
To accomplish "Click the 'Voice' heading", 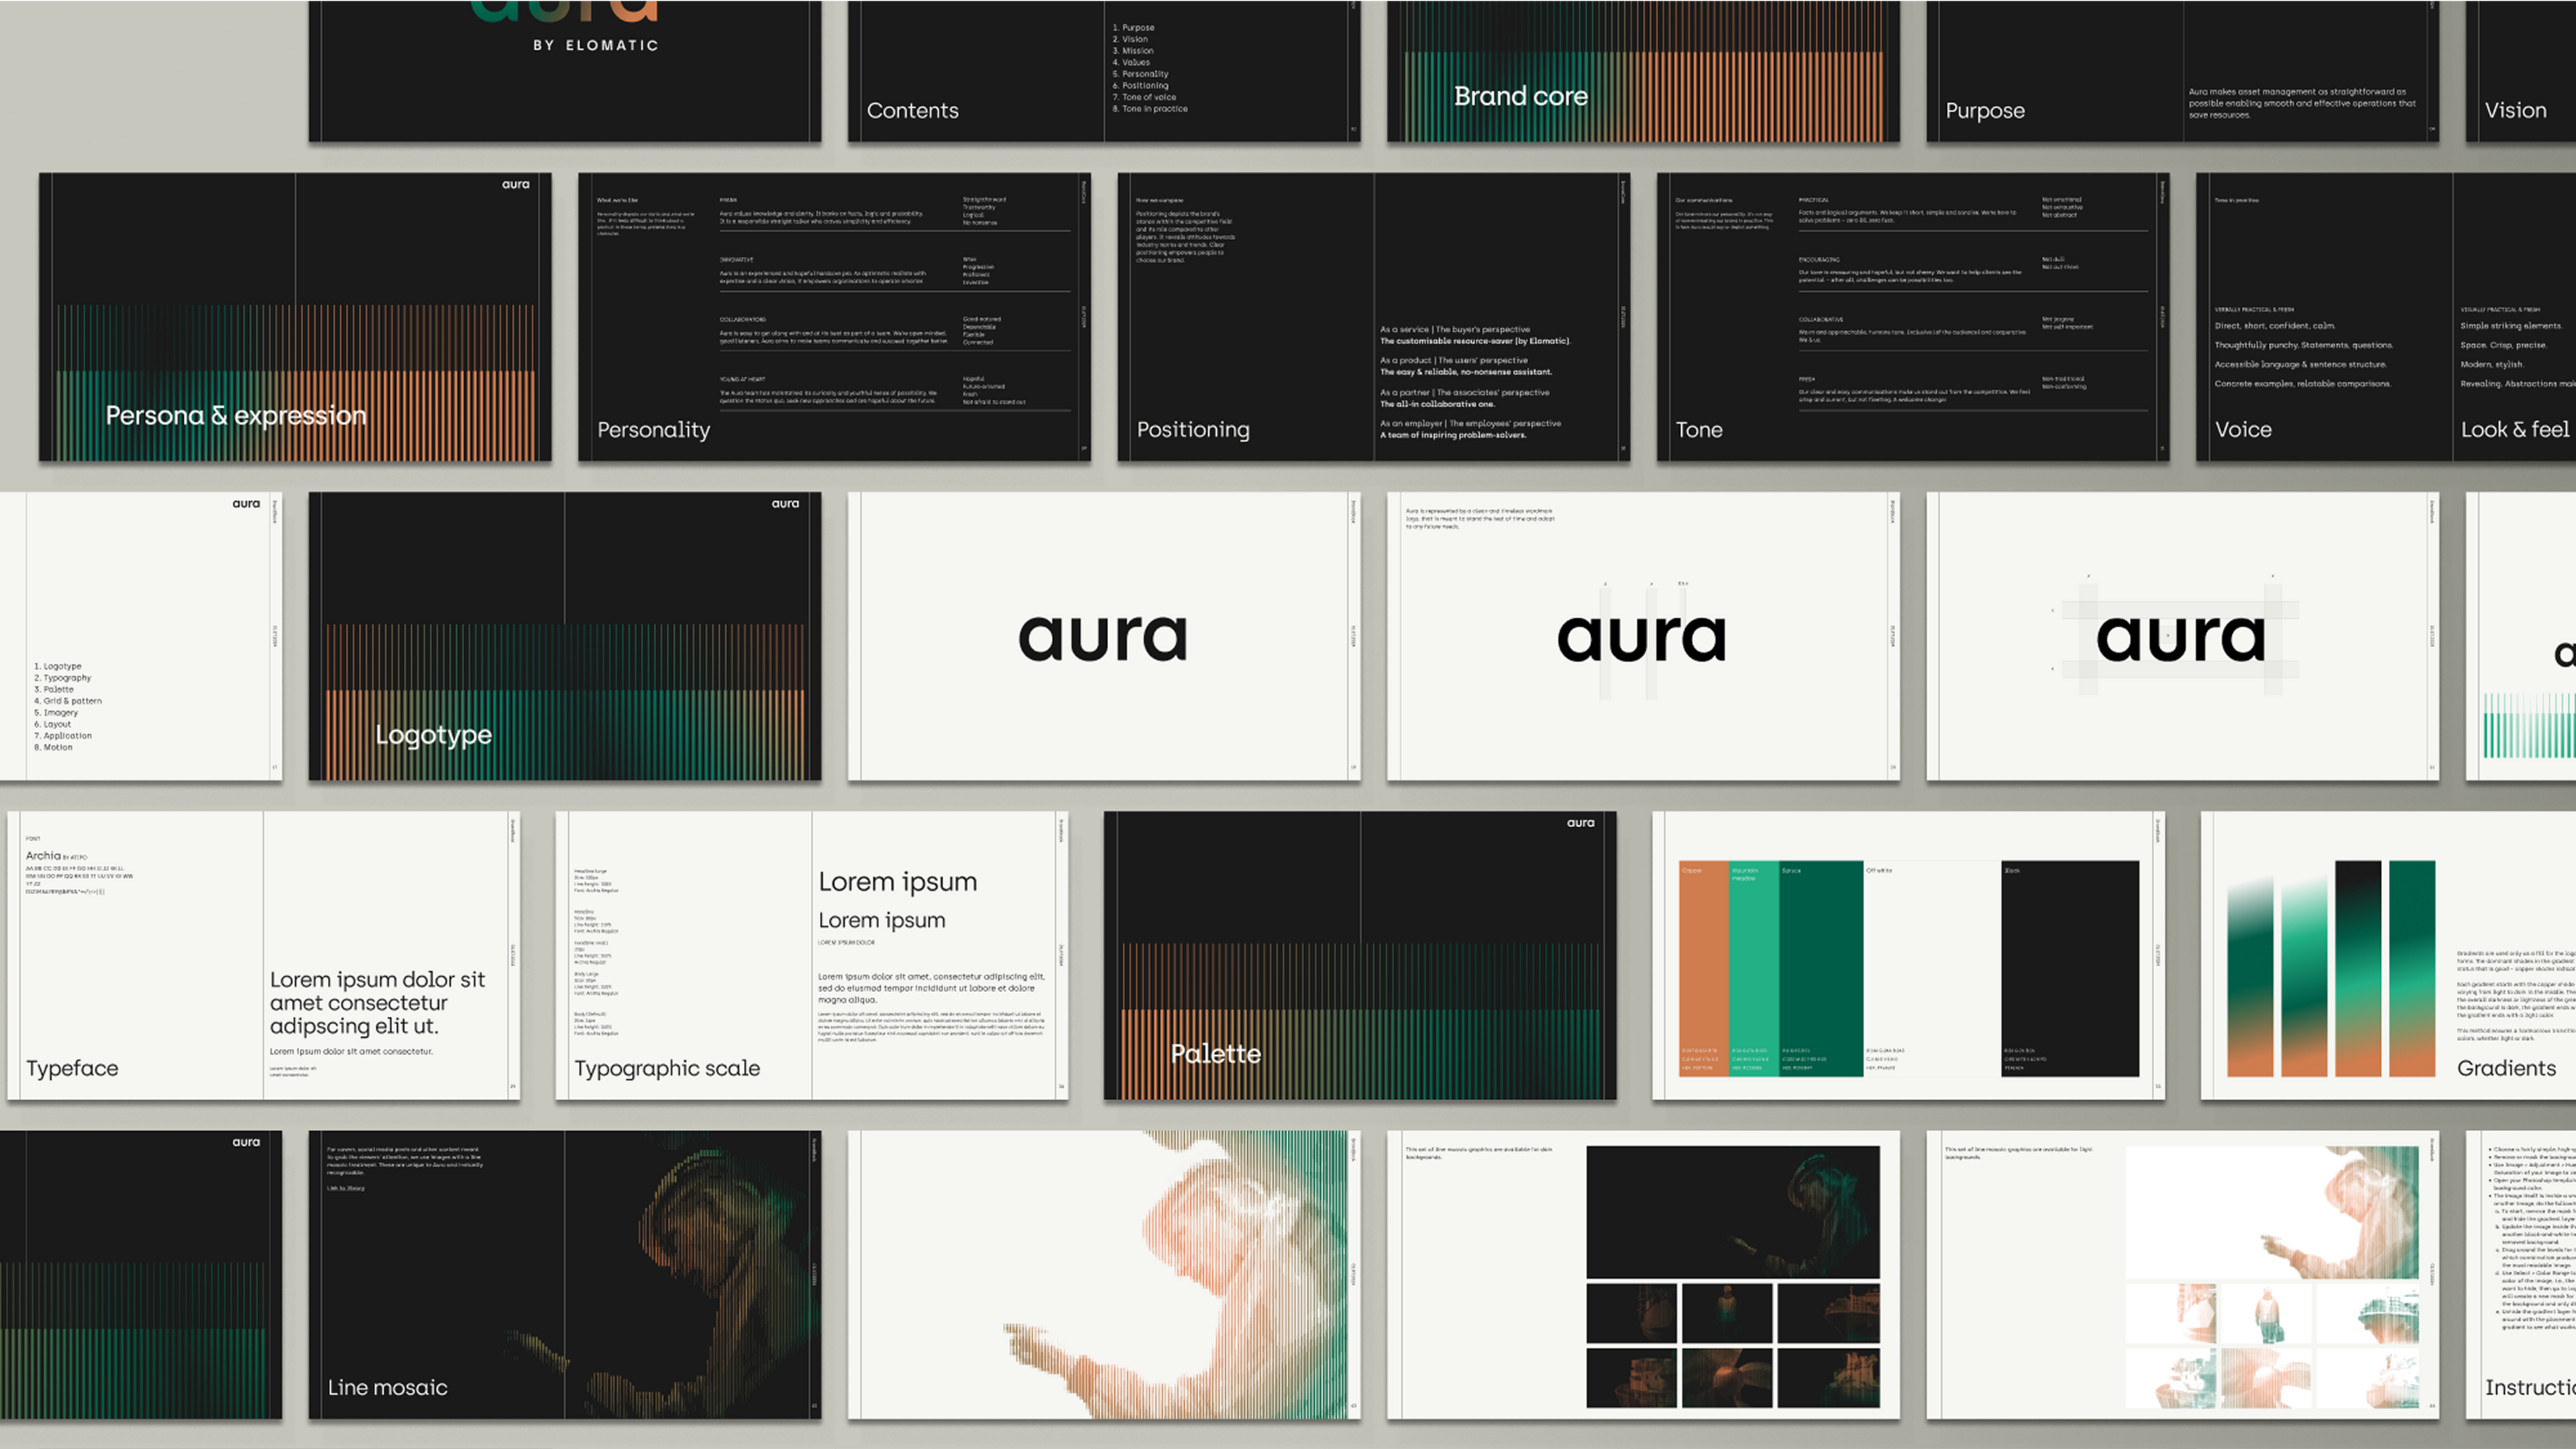I will (2243, 430).
